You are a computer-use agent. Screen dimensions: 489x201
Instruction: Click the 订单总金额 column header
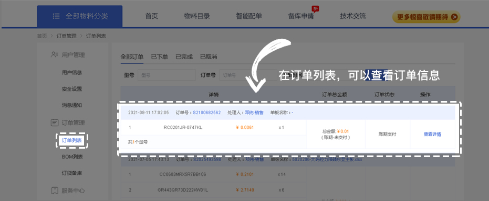coord(335,94)
